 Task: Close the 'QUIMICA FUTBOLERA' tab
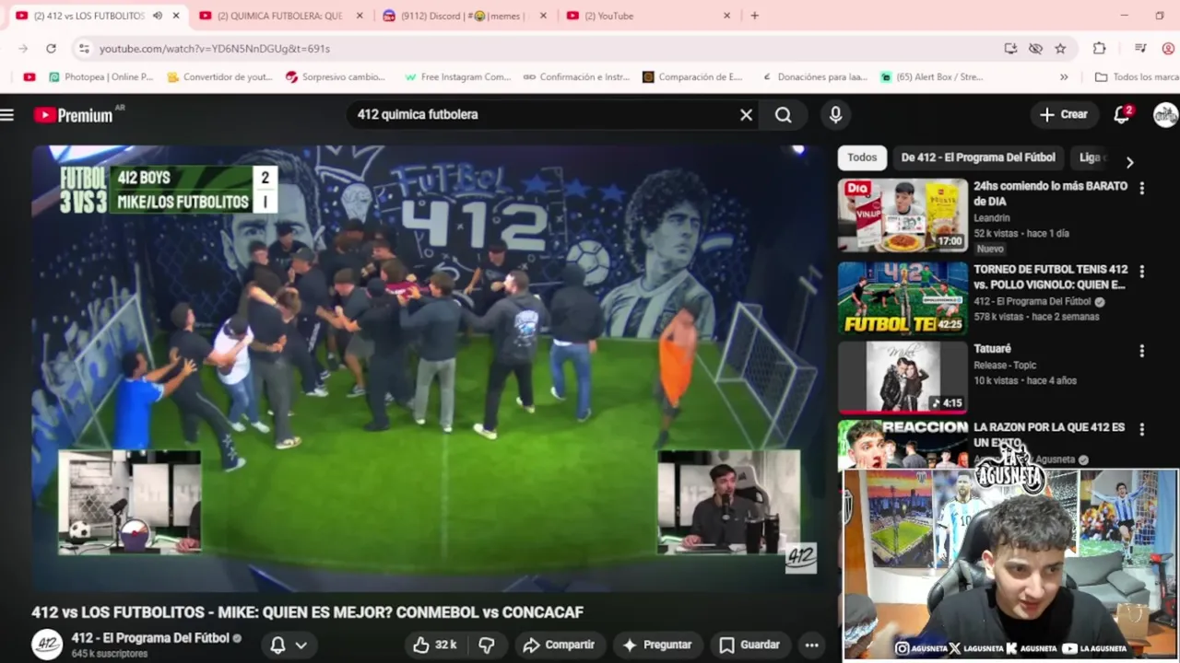[360, 16]
